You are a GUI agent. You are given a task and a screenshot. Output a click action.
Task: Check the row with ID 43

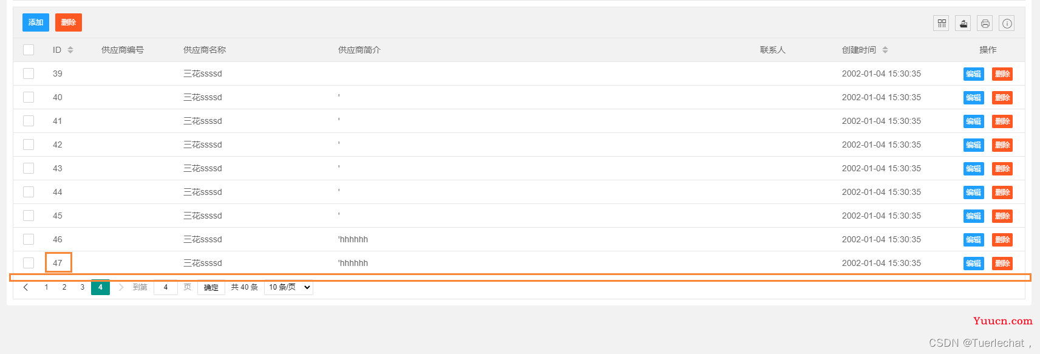[x=29, y=168]
